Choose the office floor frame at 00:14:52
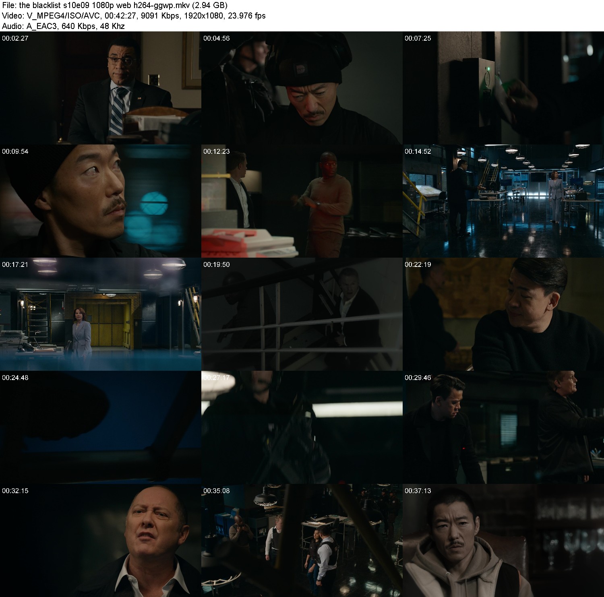Screen dimensions: 604x597 [x=503, y=201]
